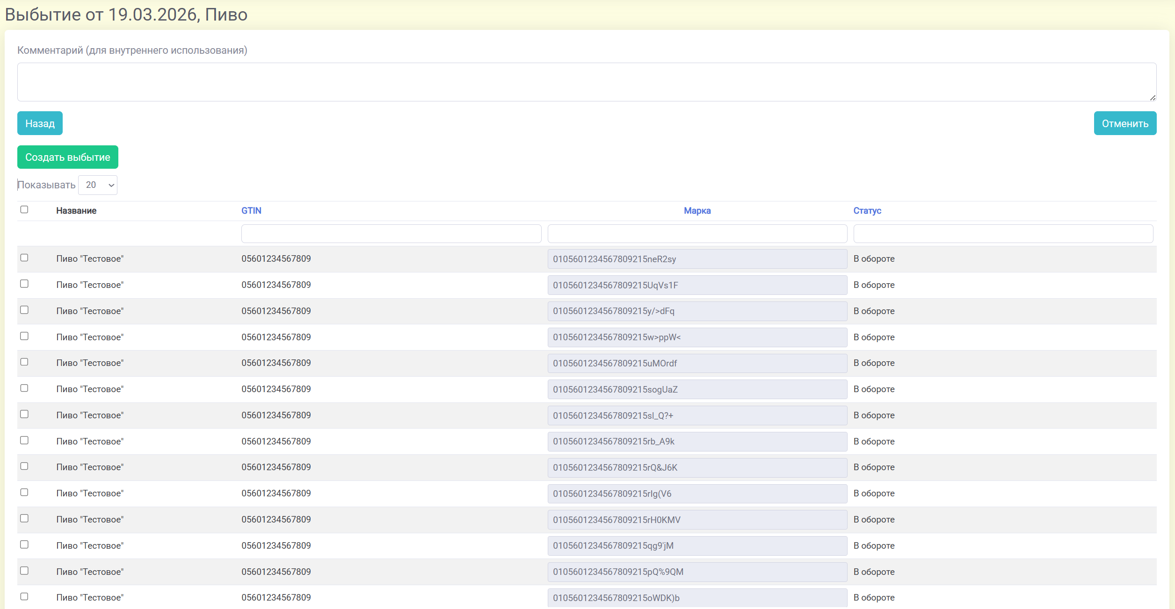Check the row with mark ending pQ%9QM

click(x=24, y=571)
